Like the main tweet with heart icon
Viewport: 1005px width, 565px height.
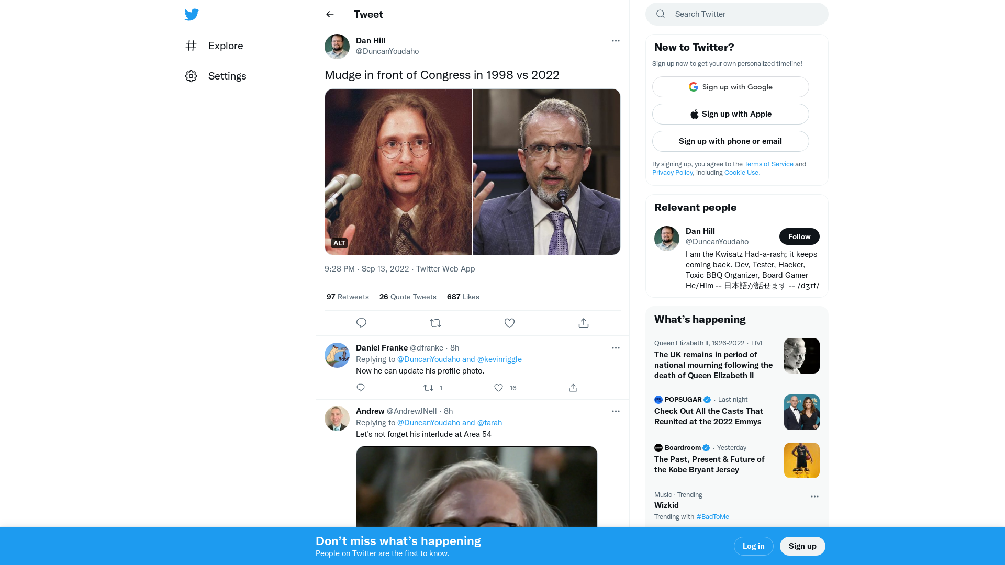509,323
